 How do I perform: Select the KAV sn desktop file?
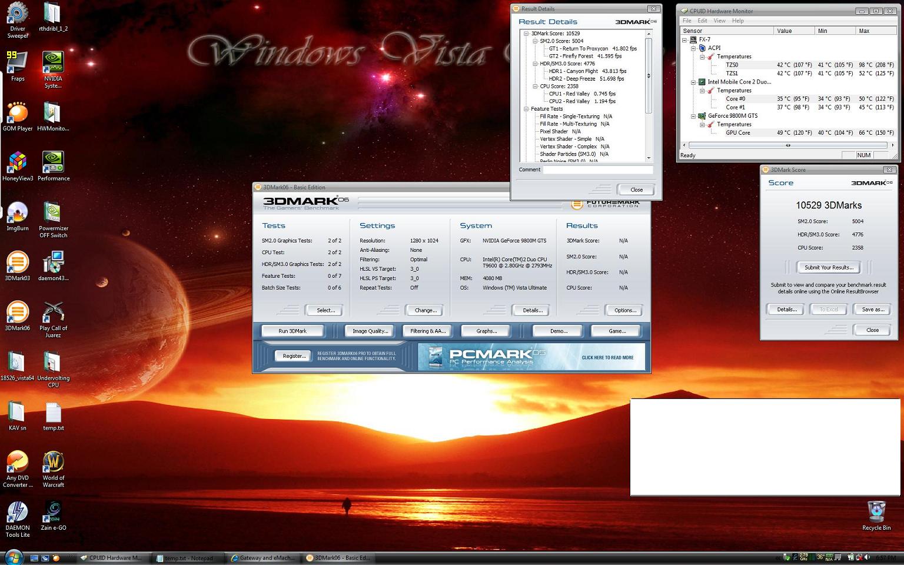point(18,416)
